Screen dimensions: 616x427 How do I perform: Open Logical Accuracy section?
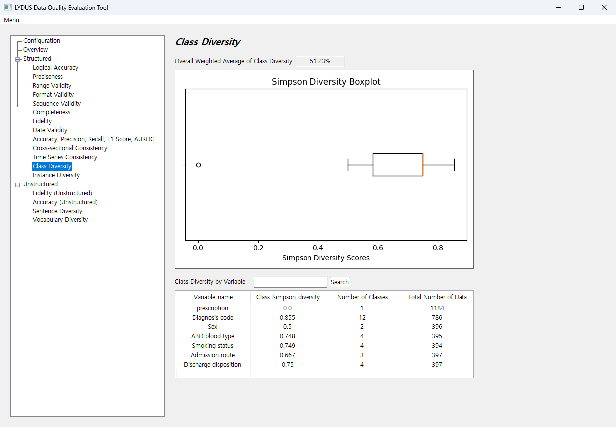point(55,68)
